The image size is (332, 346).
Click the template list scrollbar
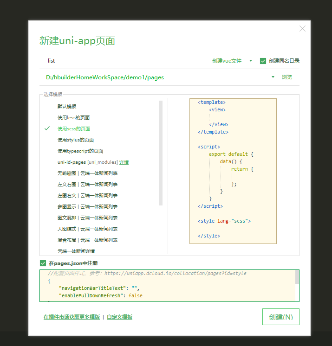tap(161, 153)
